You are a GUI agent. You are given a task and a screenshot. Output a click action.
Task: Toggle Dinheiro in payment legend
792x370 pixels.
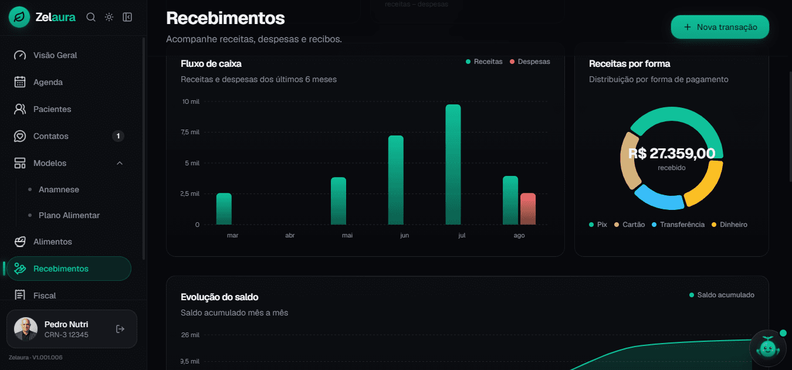729,225
